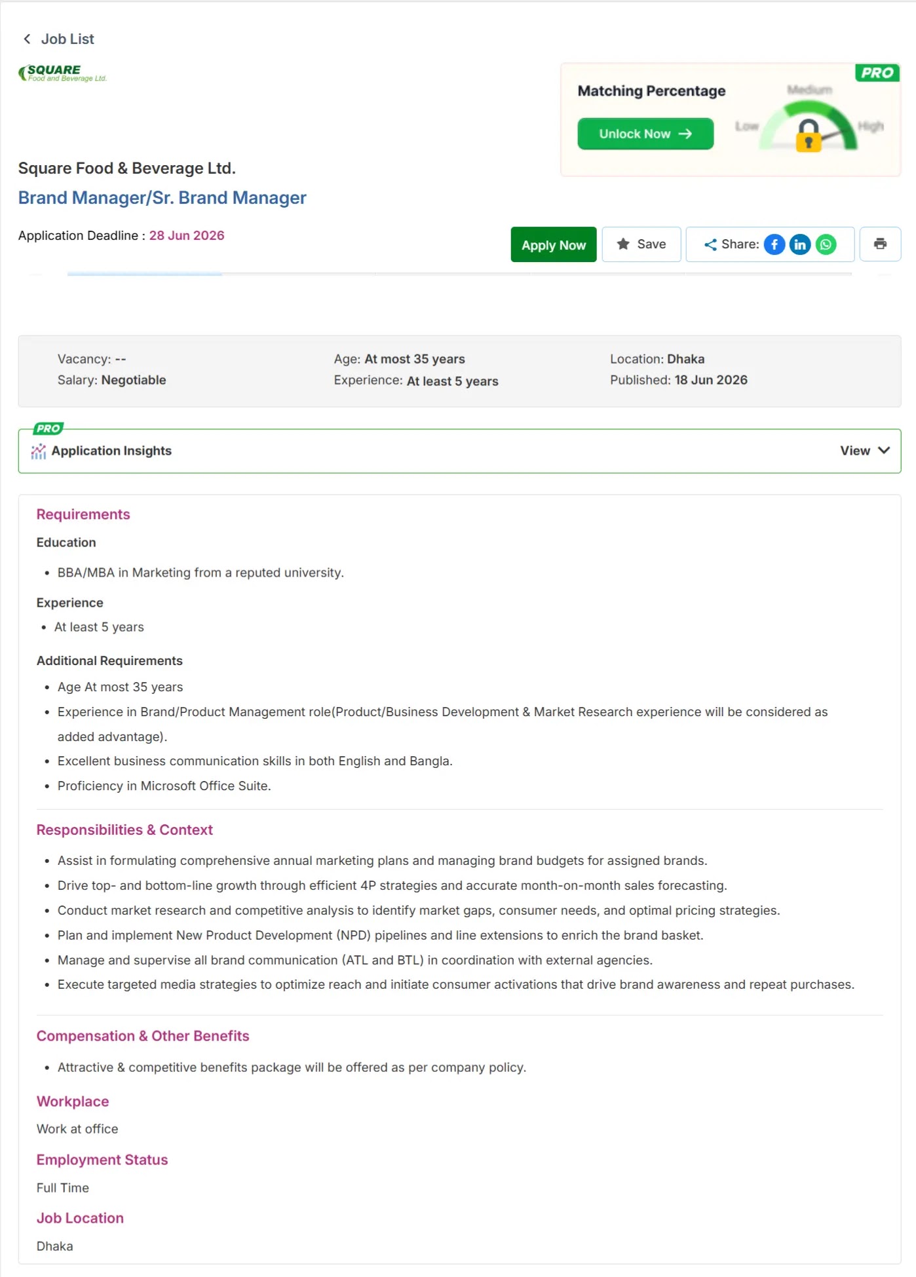Click the Apply Now button
The height and width of the screenshot is (1277, 916).
tap(554, 244)
